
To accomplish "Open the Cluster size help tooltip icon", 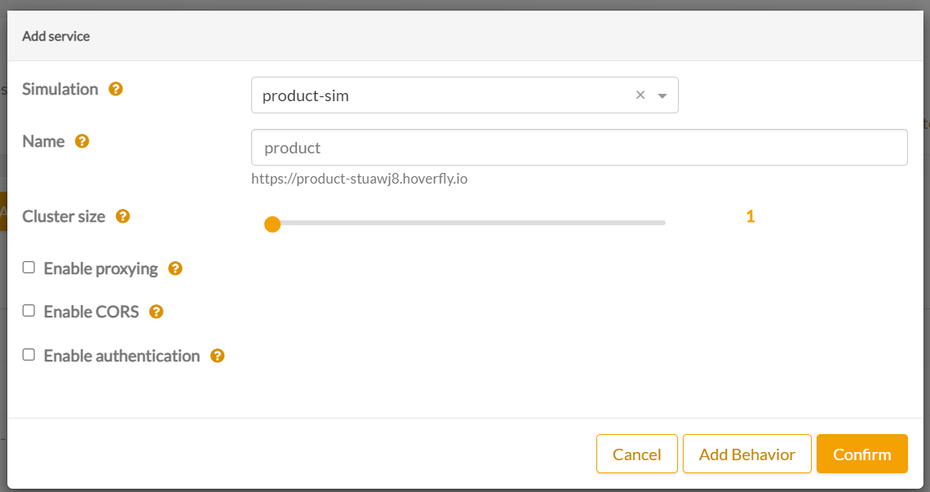I will pos(122,216).
